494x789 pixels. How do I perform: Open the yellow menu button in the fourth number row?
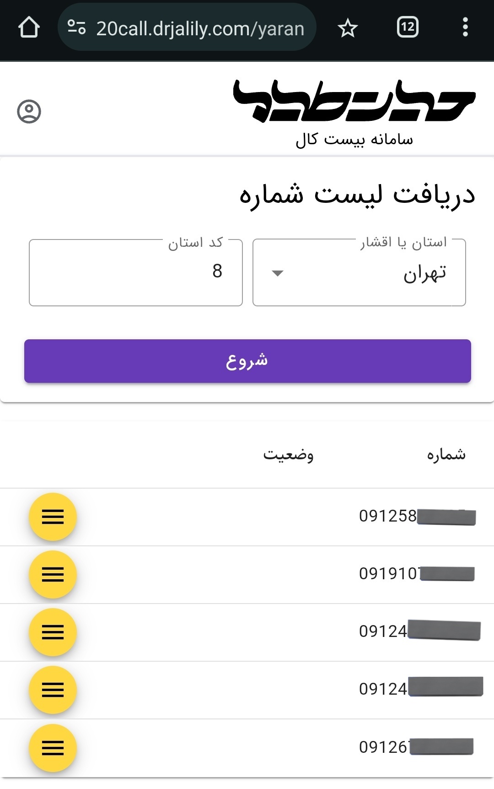pos(53,690)
